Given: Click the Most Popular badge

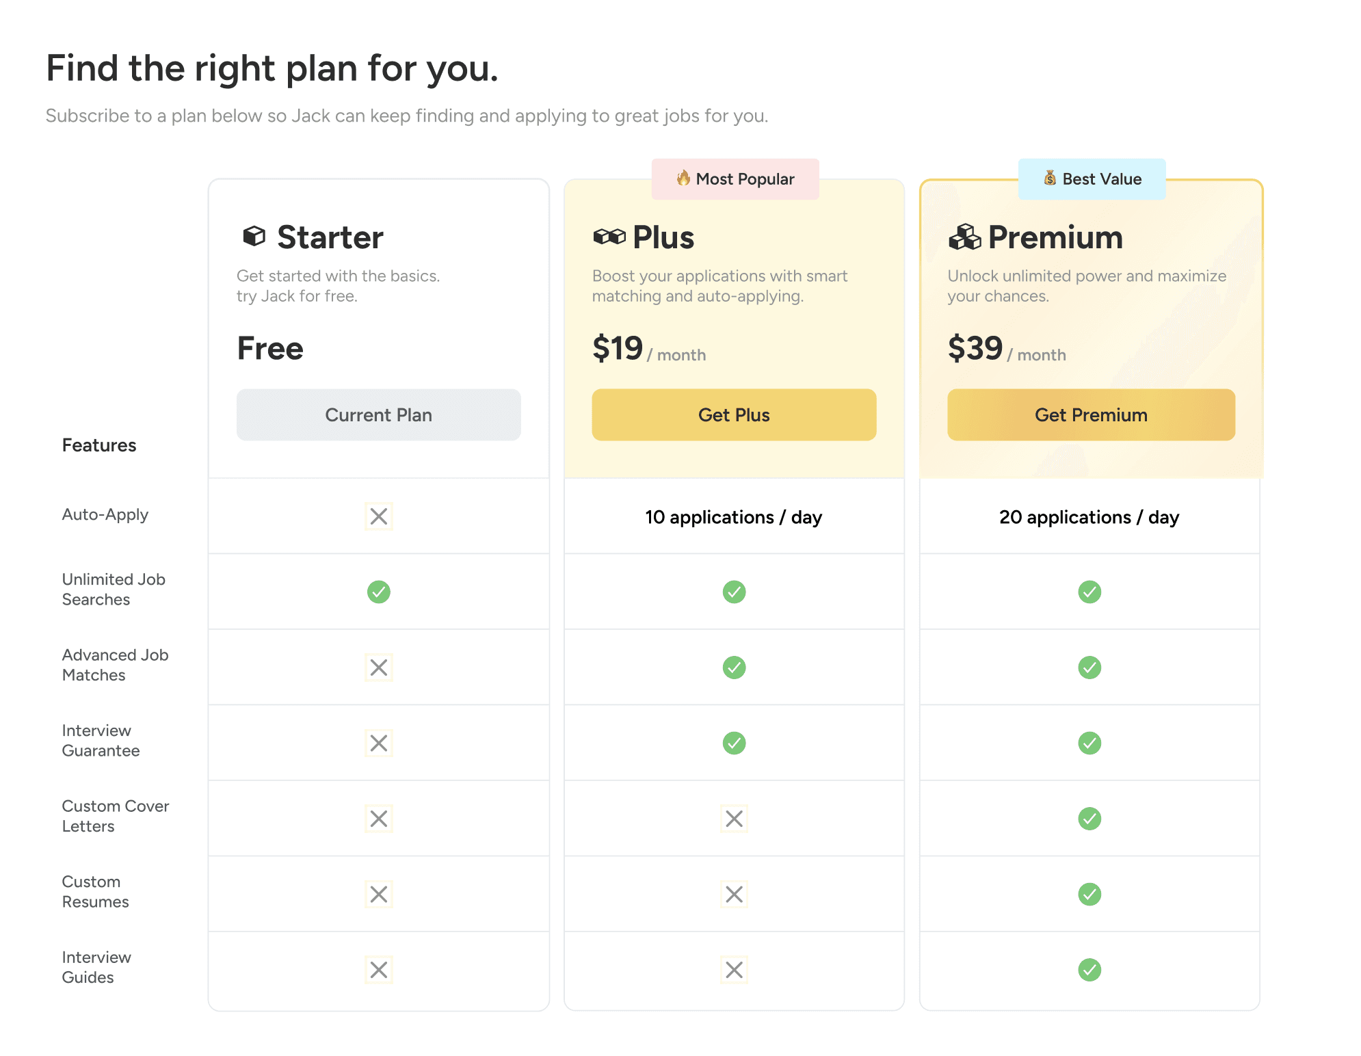Looking at the screenshot, I should (x=735, y=179).
